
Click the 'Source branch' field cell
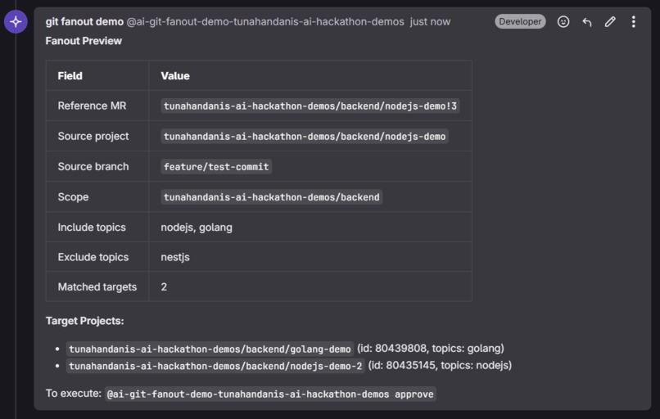97,166
